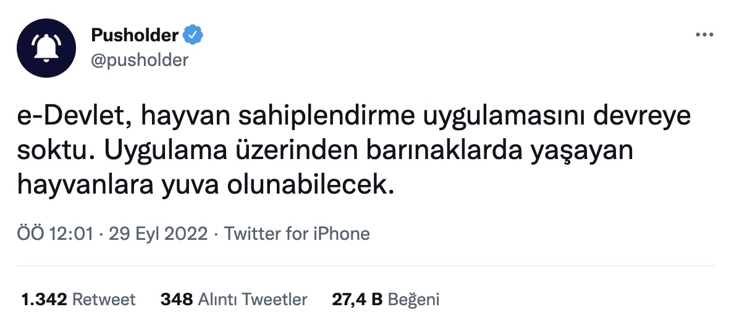Image resolution: width=734 pixels, height=328 pixels.
Task: Show the 348 quote tweets count
Action: (x=177, y=300)
